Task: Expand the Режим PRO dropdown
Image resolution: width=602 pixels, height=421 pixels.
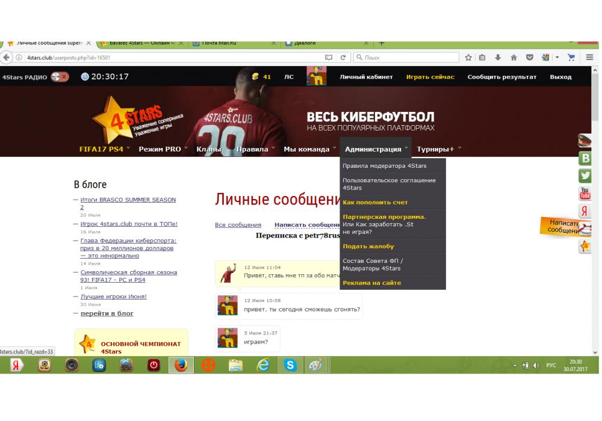Action: [x=163, y=149]
